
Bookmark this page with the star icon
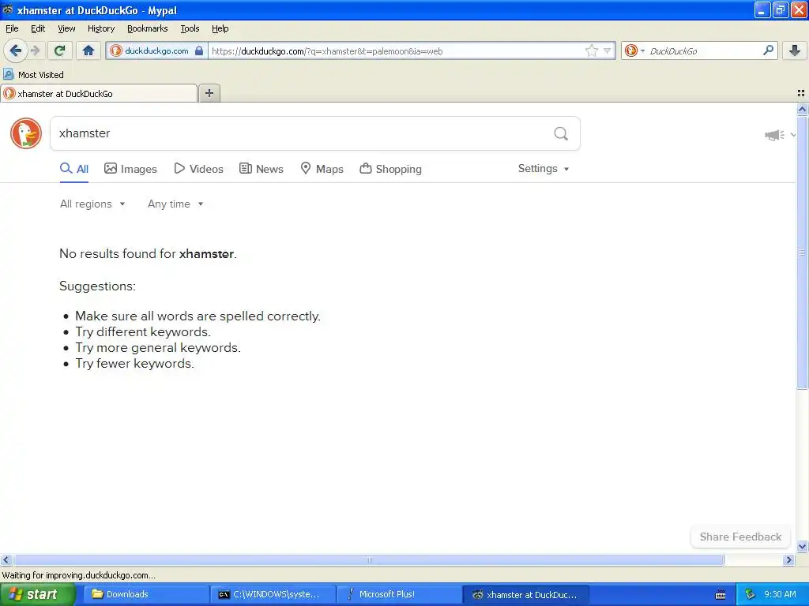coord(591,50)
